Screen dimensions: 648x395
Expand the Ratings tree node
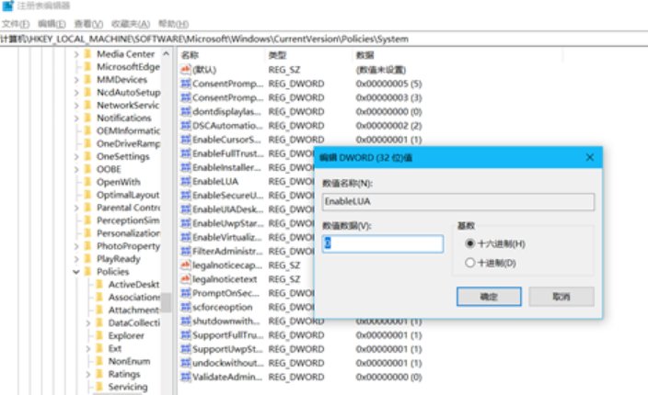(87, 374)
